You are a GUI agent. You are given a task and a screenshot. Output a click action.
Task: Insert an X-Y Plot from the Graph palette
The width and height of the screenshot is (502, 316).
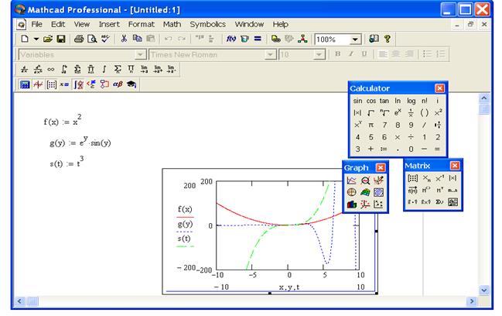pos(351,180)
